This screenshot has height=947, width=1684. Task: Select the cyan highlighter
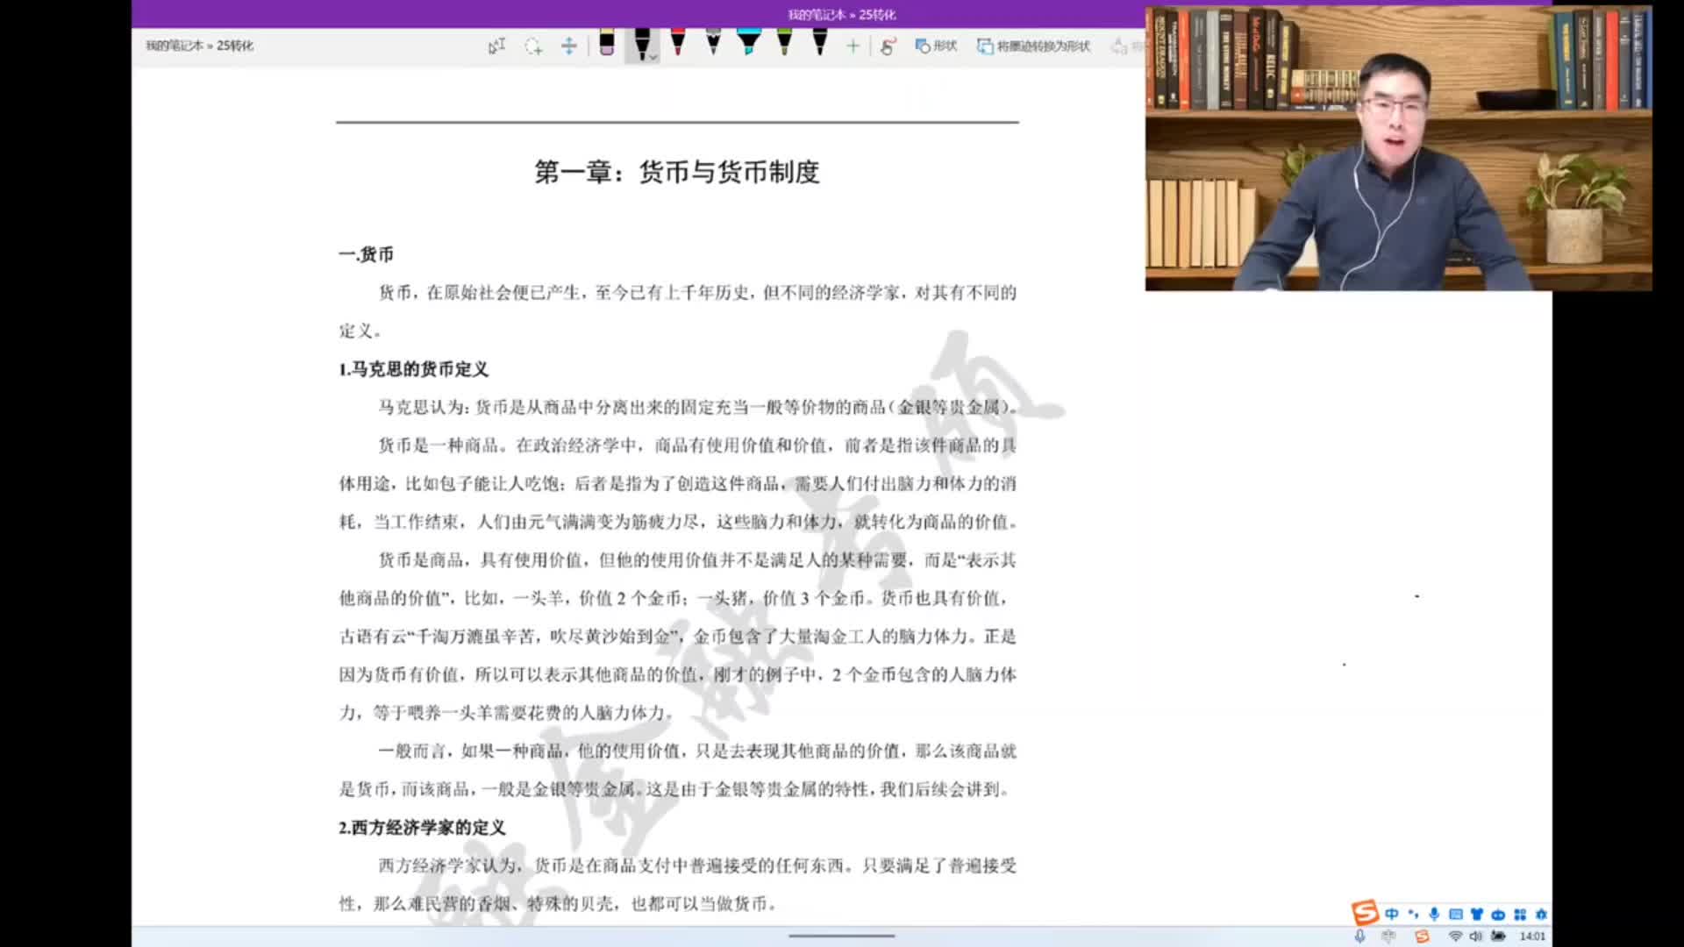748,43
